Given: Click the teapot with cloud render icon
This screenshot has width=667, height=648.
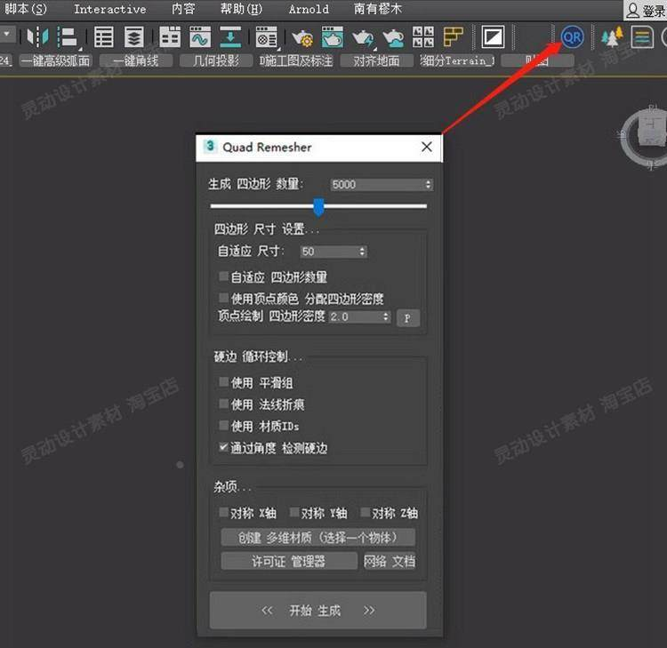Looking at the screenshot, I should click(x=393, y=37).
